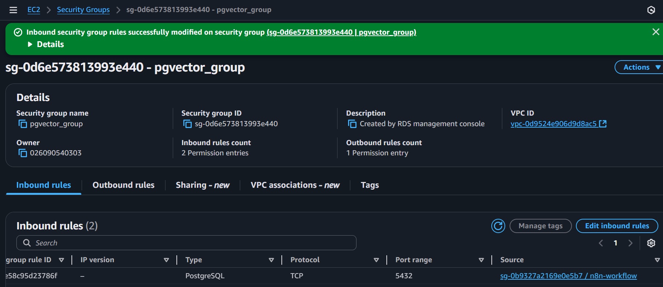
Task: Go to the previous page of rules
Action: (x=601, y=243)
